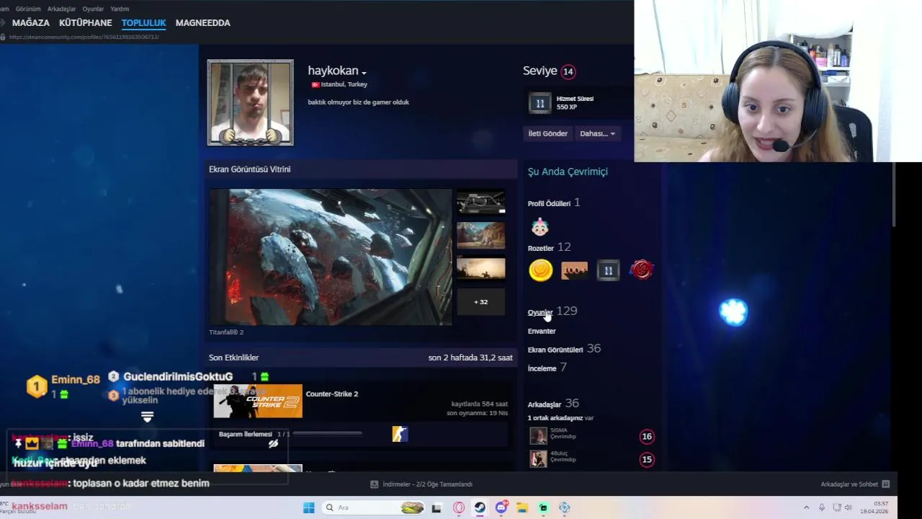Collapse the gift leaderboard overlay chevron
Viewport: 922px width, 519px height.
[x=147, y=417]
